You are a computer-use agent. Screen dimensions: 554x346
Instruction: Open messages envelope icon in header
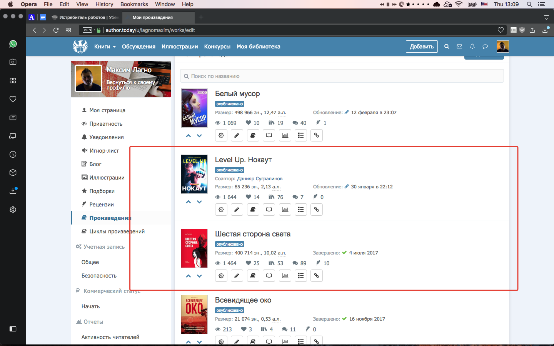459,47
